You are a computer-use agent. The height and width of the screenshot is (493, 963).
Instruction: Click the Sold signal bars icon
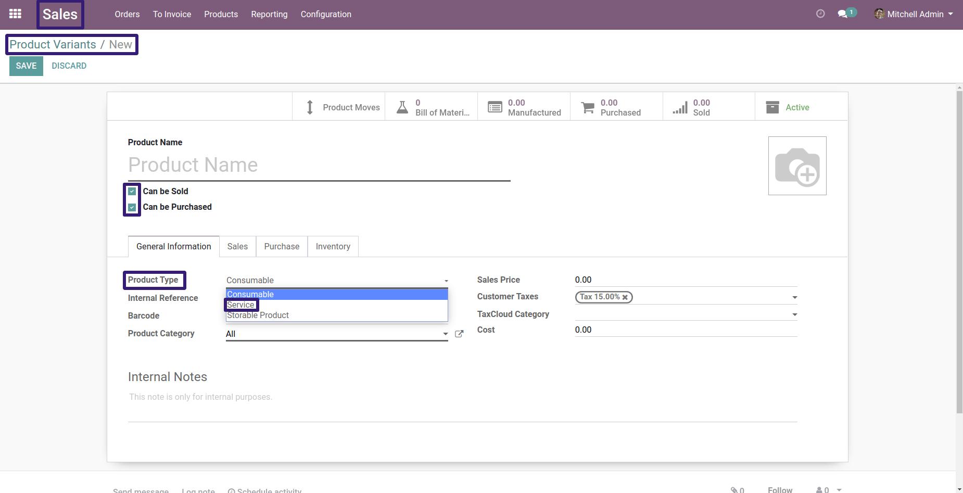point(680,107)
